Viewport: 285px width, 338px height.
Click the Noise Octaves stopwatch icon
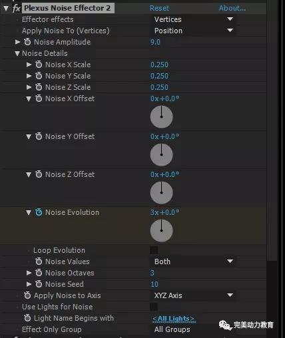coord(39,273)
